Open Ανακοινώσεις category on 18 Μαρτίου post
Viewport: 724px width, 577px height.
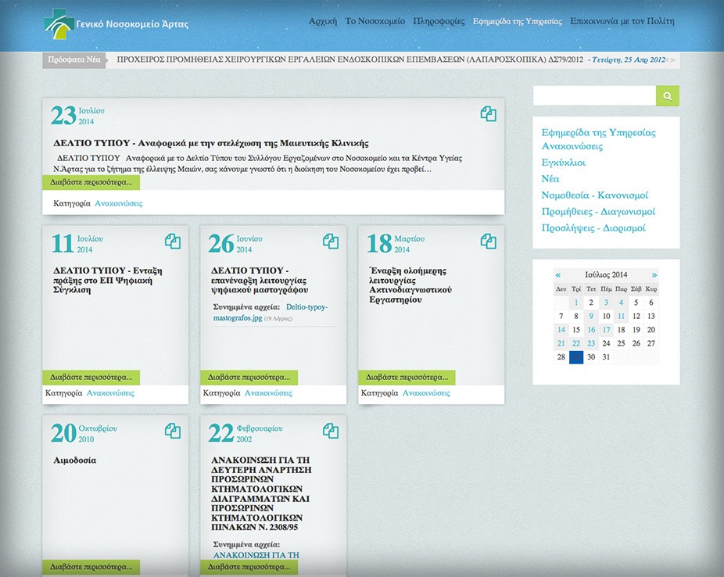[426, 393]
